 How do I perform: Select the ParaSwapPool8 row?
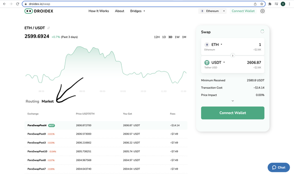coord(106,160)
